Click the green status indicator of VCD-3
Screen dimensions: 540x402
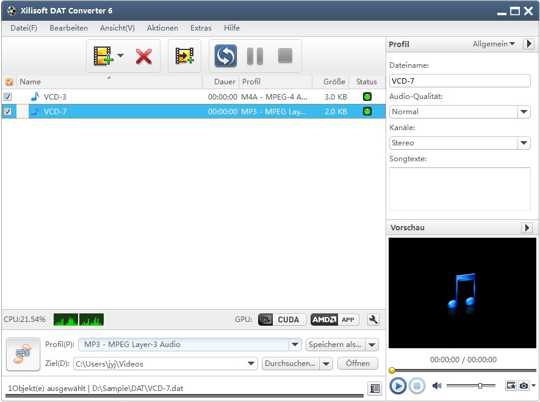(x=367, y=97)
